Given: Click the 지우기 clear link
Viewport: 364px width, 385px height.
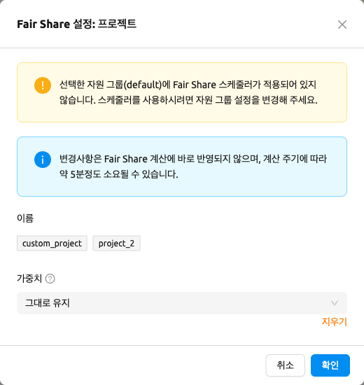Looking at the screenshot, I should click(335, 322).
